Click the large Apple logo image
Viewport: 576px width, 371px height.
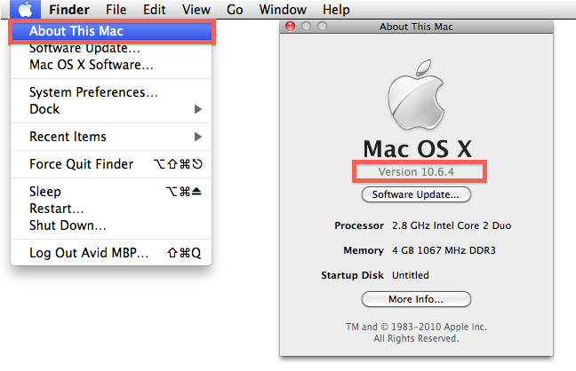(x=416, y=95)
